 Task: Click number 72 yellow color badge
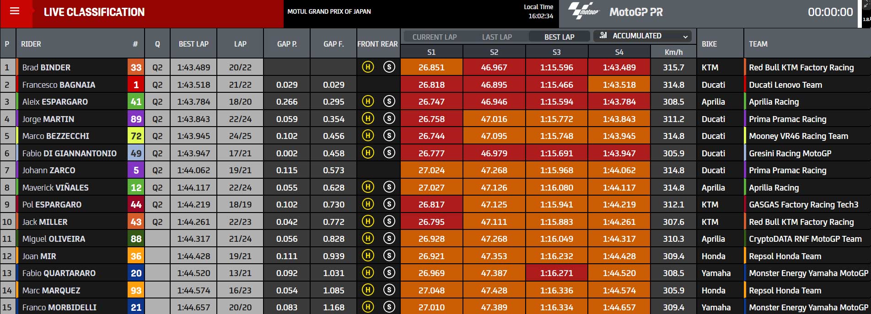(136, 136)
